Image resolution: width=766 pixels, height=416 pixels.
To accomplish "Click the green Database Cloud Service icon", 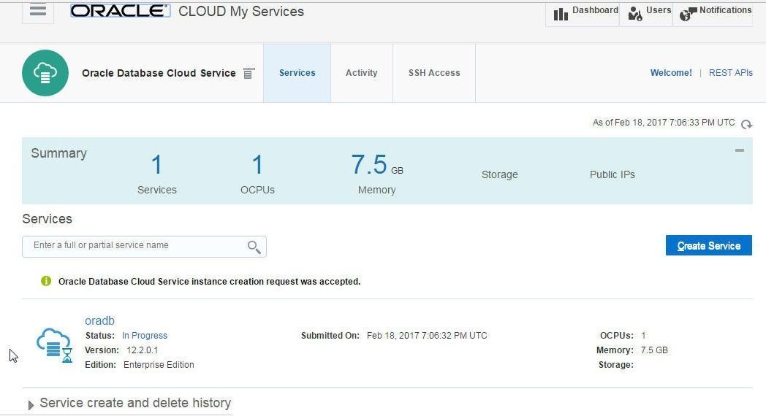I will [45, 73].
